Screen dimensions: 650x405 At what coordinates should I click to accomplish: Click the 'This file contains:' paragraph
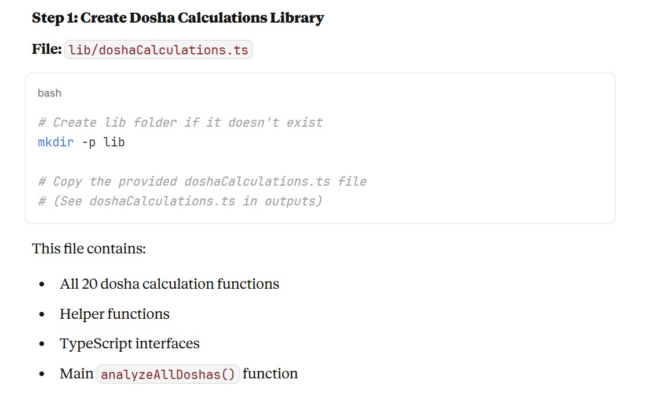point(89,249)
